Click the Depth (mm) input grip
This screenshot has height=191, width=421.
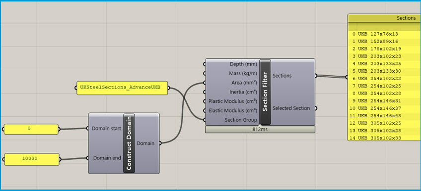(205, 64)
